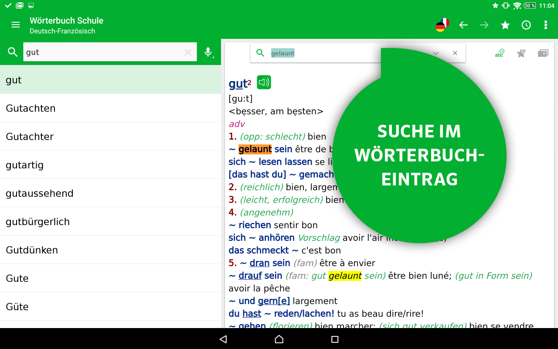Open the 'gutartig' entry
The height and width of the screenshot is (349, 558).
(110, 165)
